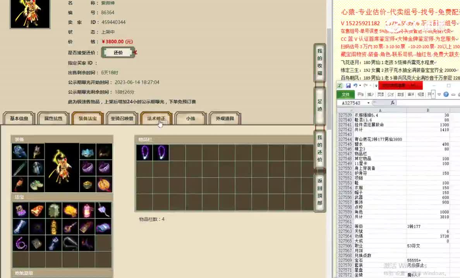
Task: Select Excel column B header
Action: [x=428, y=110]
